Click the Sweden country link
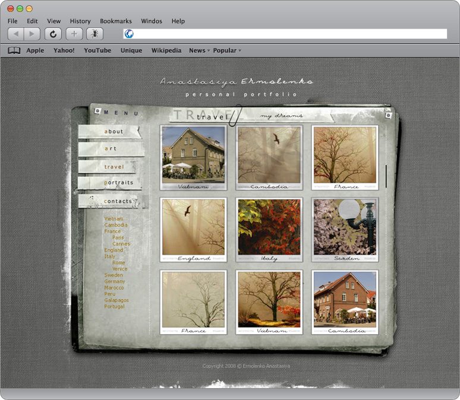460x400 pixels. point(114,275)
